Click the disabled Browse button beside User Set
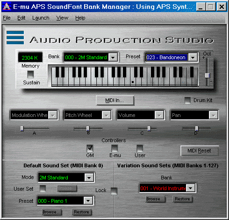Screen dimensions: 229x220 [x=67, y=188]
